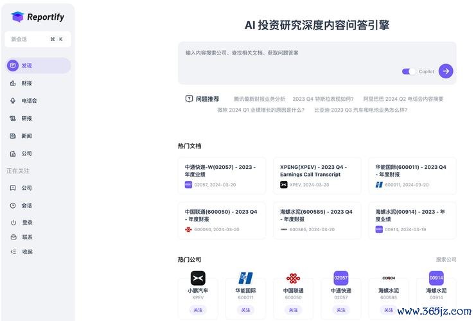Click 中国联通 logo in 600050 document card

[188, 229]
